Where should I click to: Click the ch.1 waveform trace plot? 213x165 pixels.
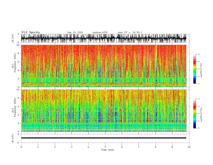[104, 38]
